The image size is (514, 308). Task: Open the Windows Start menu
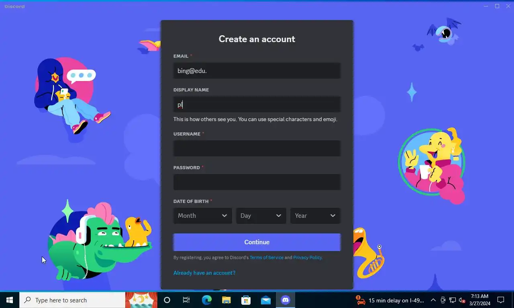(x=10, y=300)
